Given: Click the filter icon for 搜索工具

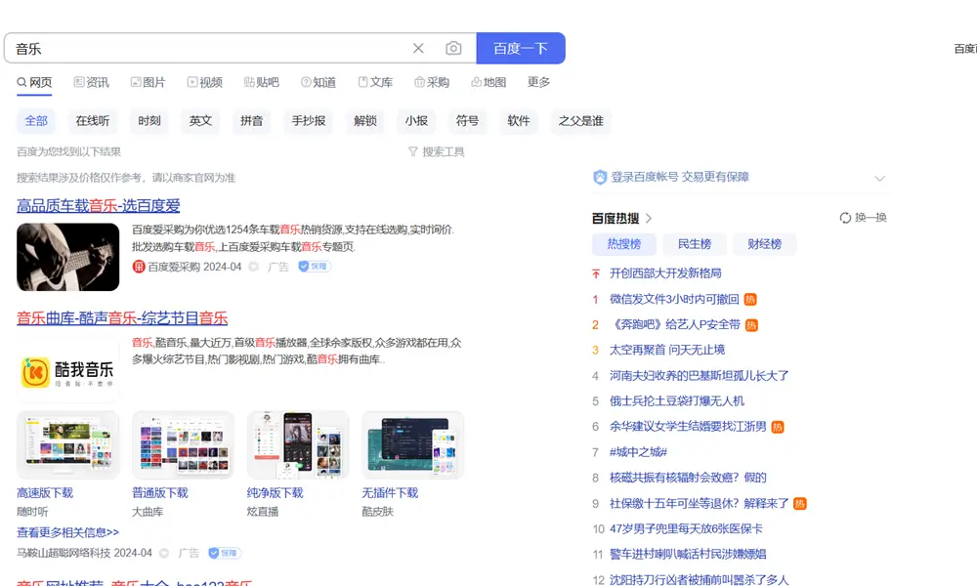Looking at the screenshot, I should 413,152.
